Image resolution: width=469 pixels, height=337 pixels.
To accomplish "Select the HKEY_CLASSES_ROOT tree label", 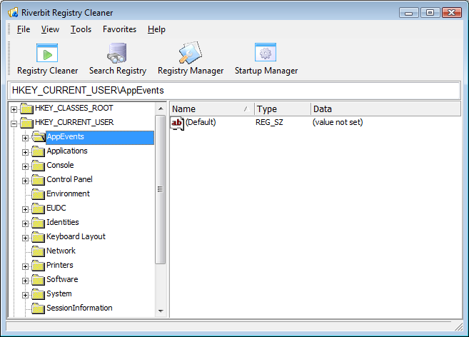I will pos(74,108).
